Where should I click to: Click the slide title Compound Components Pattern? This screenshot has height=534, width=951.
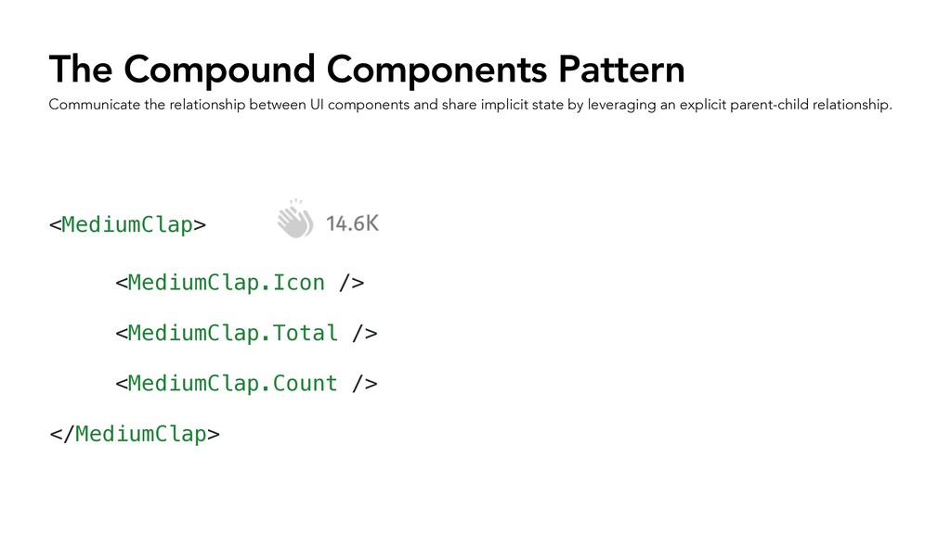[x=367, y=69]
